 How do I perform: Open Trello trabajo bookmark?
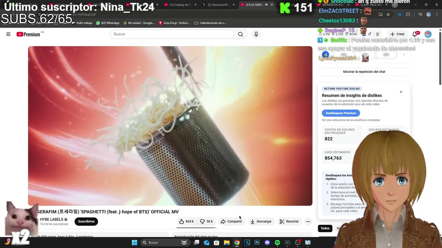coord(82,23)
